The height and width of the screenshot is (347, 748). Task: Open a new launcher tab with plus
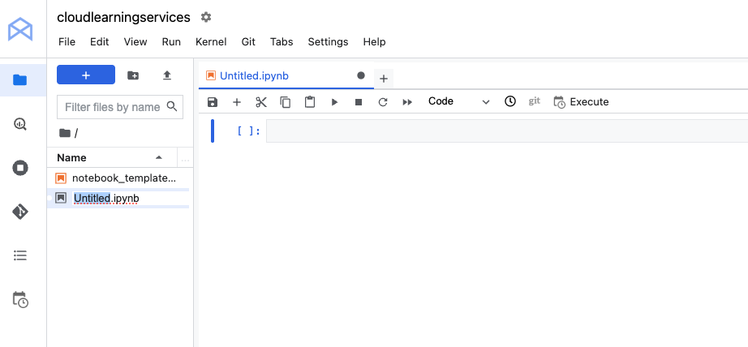point(384,79)
